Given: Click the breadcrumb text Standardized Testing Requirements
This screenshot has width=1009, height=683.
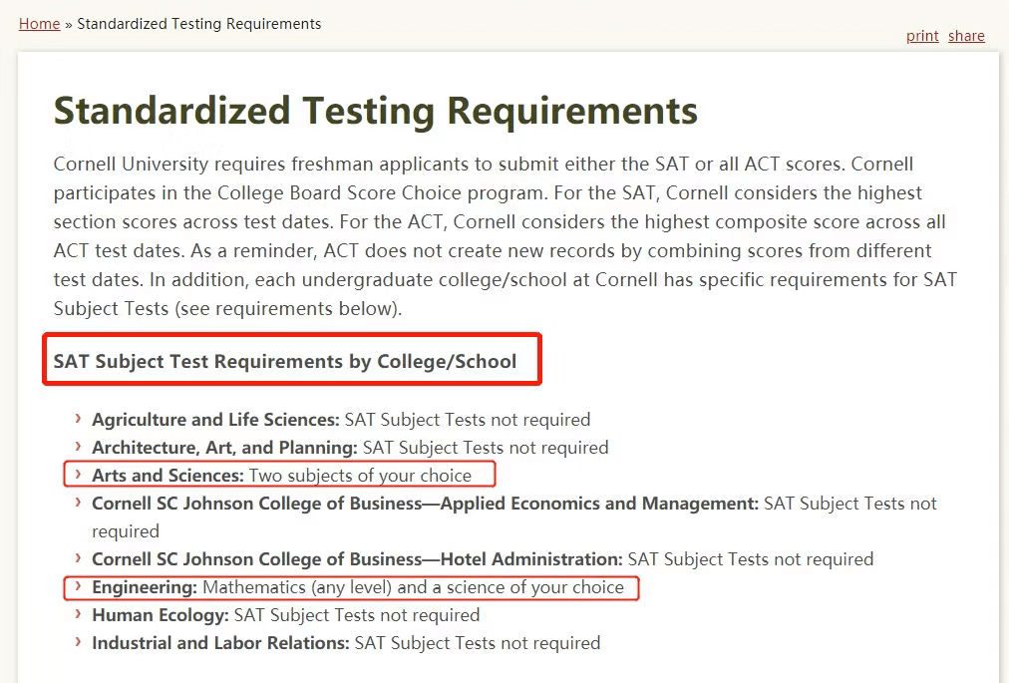Looking at the screenshot, I should (199, 24).
